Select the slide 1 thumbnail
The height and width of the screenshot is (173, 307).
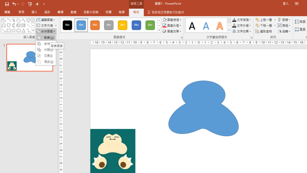click(x=30, y=57)
